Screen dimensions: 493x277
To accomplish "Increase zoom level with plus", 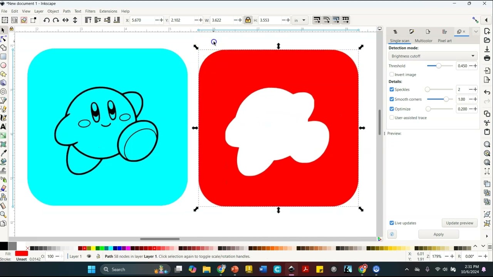I will point(453,256).
